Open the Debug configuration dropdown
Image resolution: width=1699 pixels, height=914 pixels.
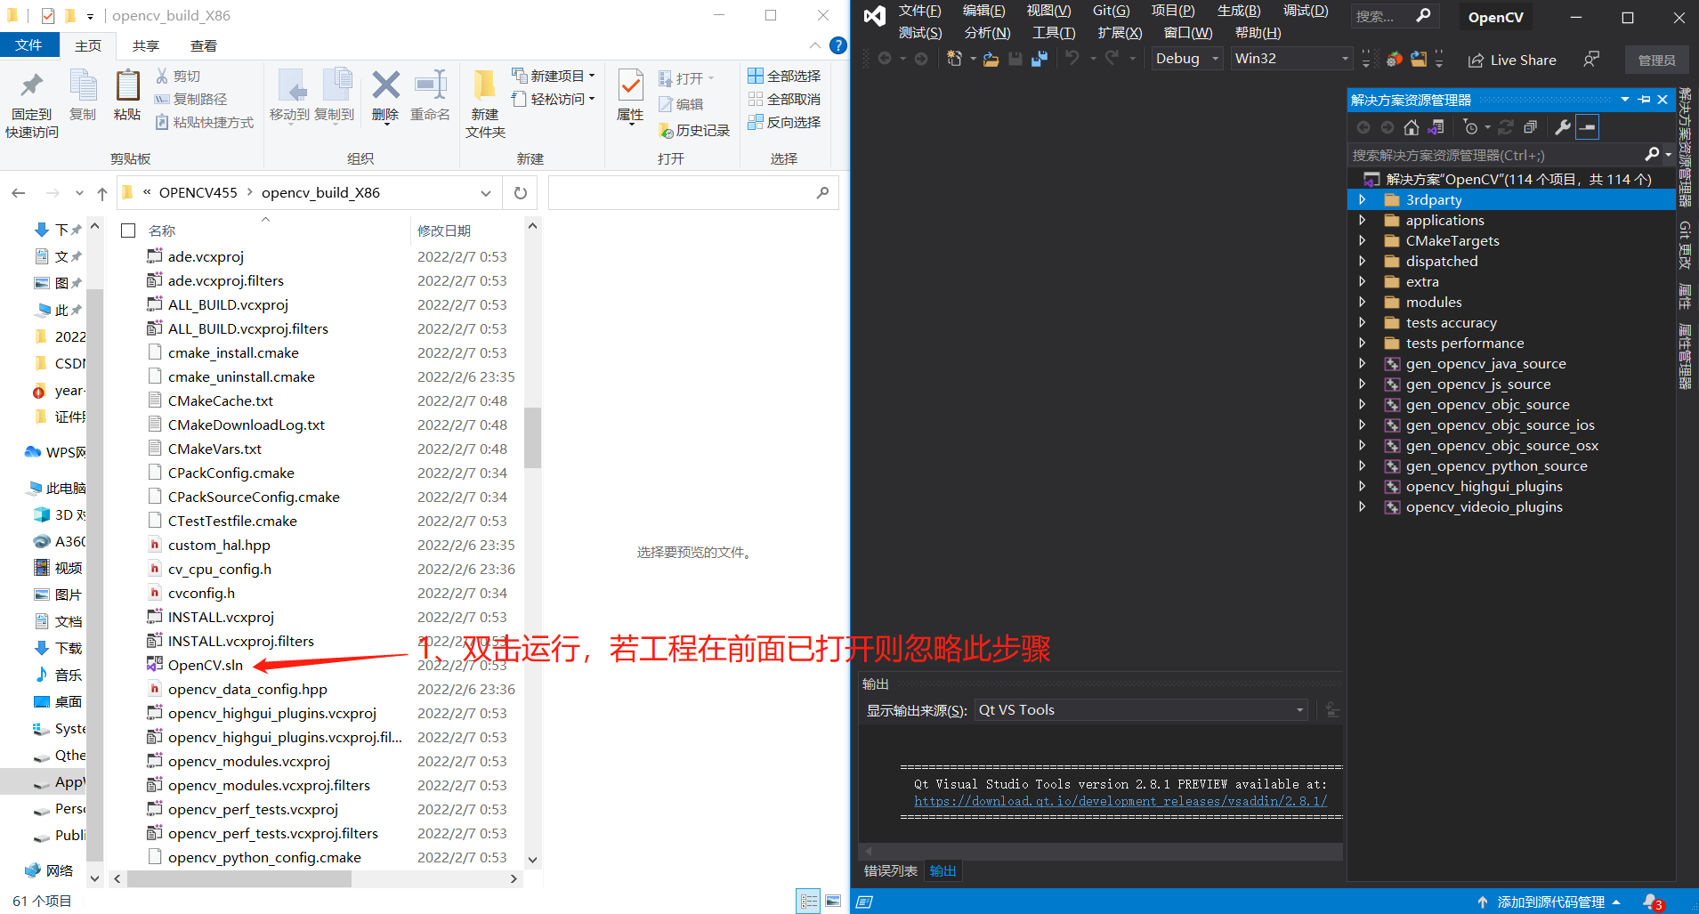(1187, 59)
